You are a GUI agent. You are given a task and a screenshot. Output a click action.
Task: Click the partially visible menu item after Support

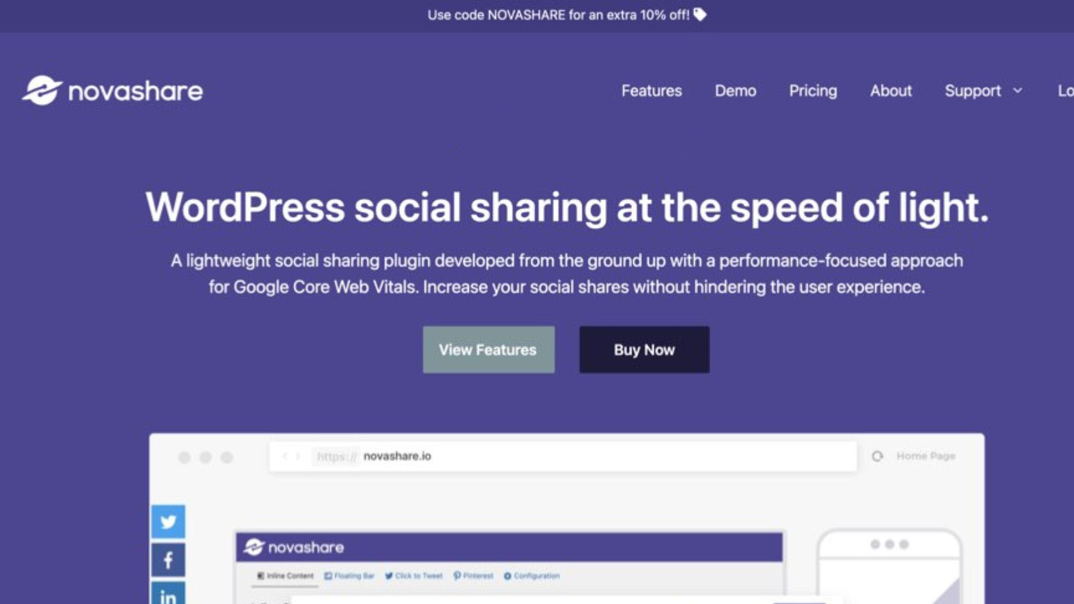pyautogui.click(x=1065, y=91)
